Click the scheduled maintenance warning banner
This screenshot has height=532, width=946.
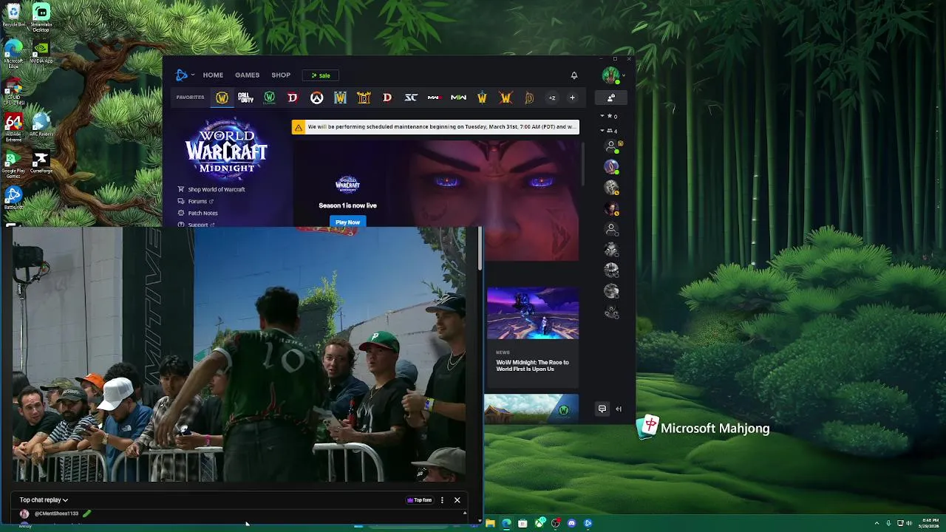(435, 127)
